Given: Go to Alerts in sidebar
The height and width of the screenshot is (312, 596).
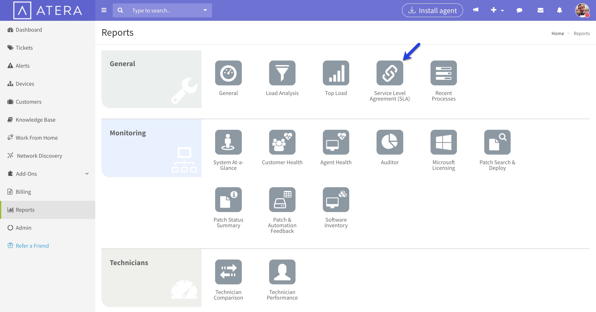Looking at the screenshot, I should coord(47,66).
